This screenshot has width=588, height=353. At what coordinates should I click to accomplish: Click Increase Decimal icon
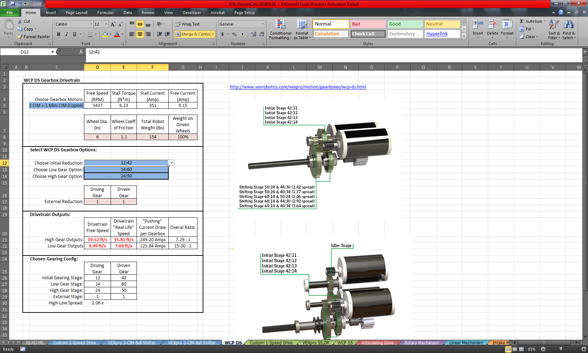[254, 34]
